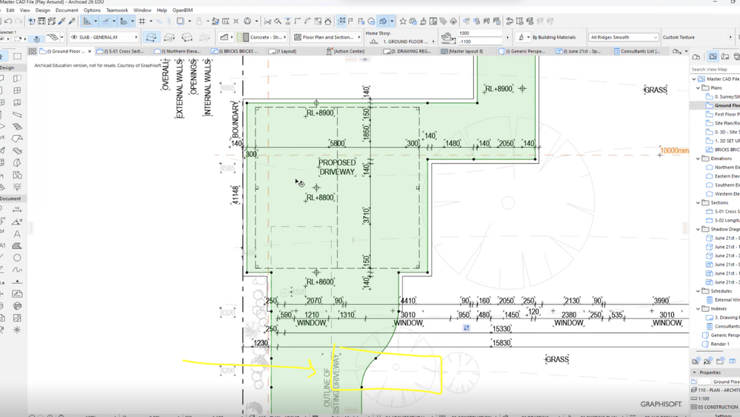The width and height of the screenshot is (740, 417).
Task: Click the Redo arrow icon
Action: (19, 21)
